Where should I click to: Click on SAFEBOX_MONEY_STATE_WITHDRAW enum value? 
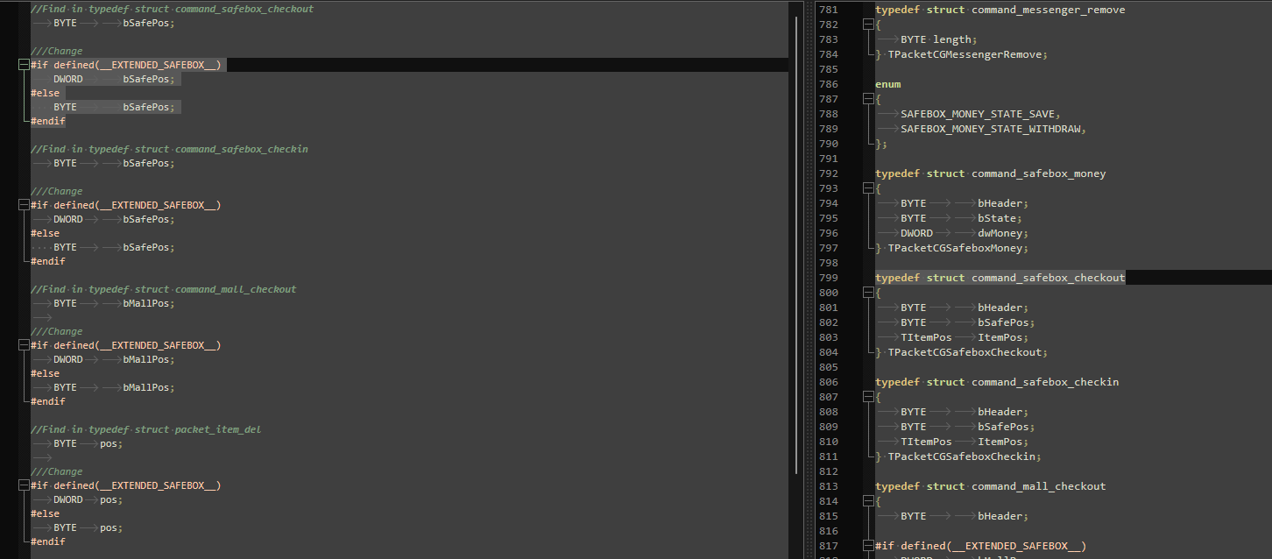click(993, 129)
